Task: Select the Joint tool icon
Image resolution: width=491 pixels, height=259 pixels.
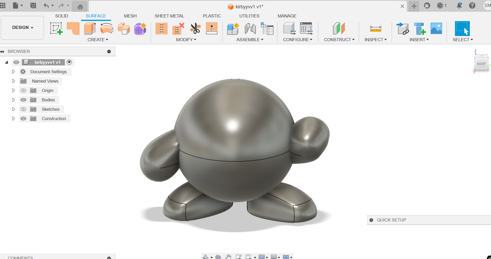Action: pos(250,28)
